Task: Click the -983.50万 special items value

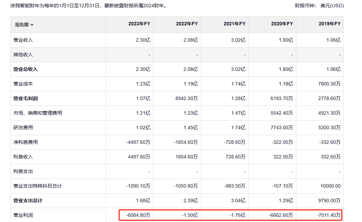Action: 235,186
